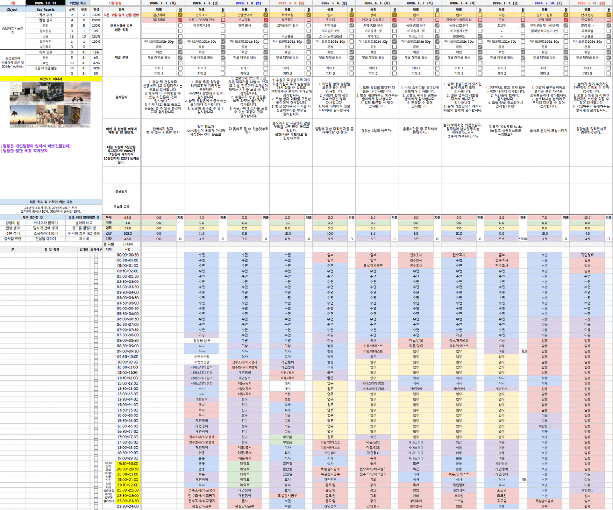Toggle the 전수조사 goal checkbox on 2026. 1. 2.
Image resolution: width=613 pixels, height=510 pixels.
coord(223,15)
